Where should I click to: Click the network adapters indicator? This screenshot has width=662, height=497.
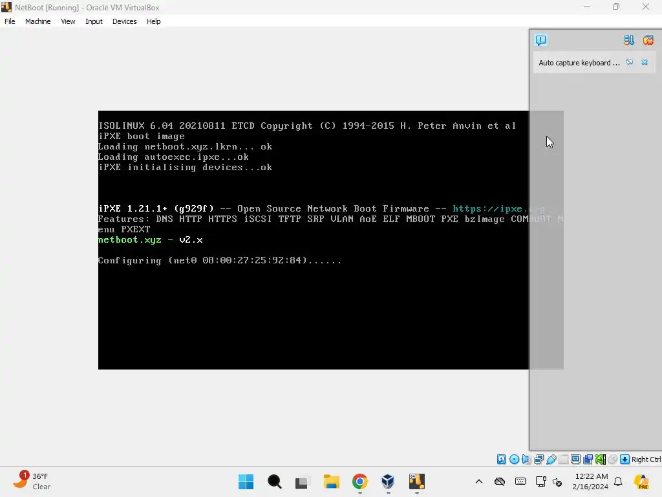(x=539, y=459)
